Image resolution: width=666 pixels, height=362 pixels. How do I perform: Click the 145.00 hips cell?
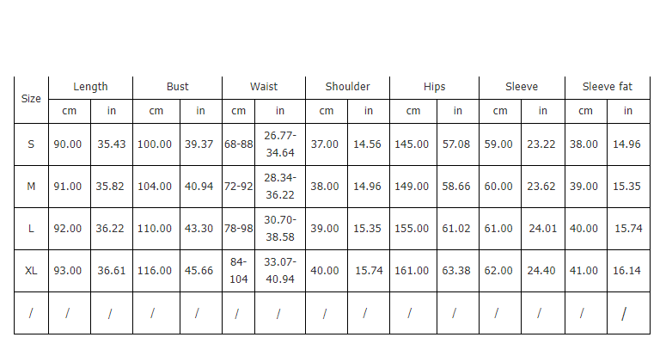click(x=412, y=144)
